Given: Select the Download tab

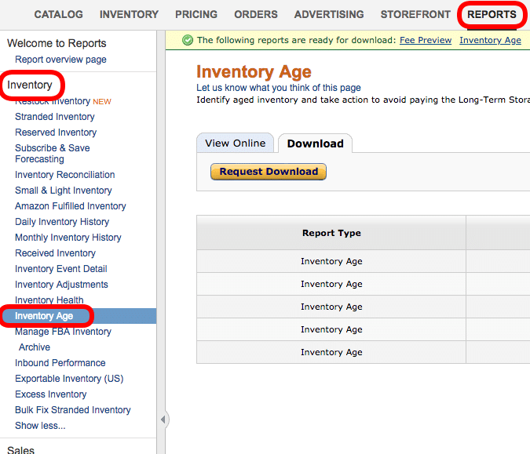Looking at the screenshot, I should pos(316,143).
